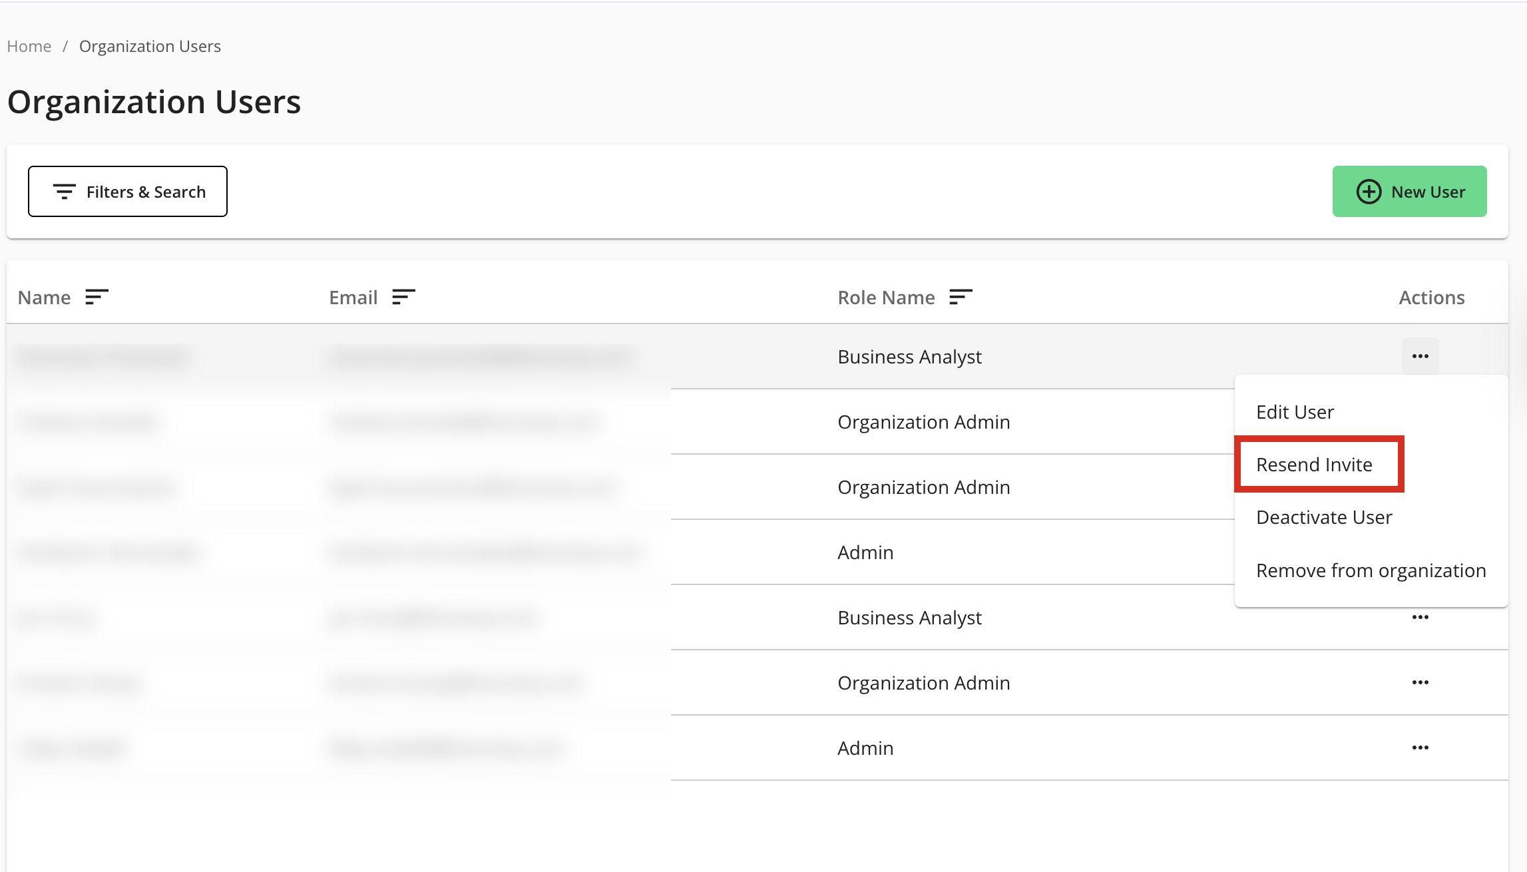Open the actions menu for the last Organization Admin row
This screenshot has height=872, width=1527.
click(1420, 682)
